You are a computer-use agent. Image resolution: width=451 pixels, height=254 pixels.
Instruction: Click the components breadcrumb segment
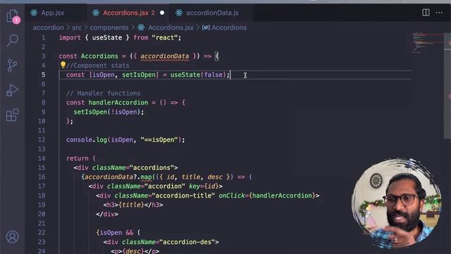109,28
